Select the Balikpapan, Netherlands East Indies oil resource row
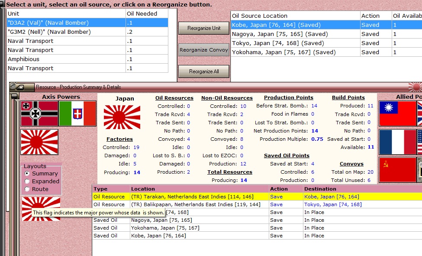The image size is (422, 256). click(257, 204)
